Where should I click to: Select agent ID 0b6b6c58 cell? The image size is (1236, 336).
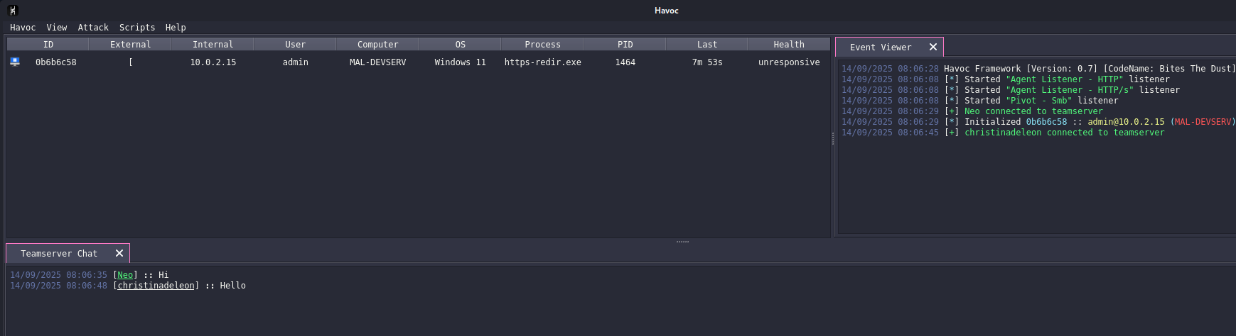coord(56,62)
